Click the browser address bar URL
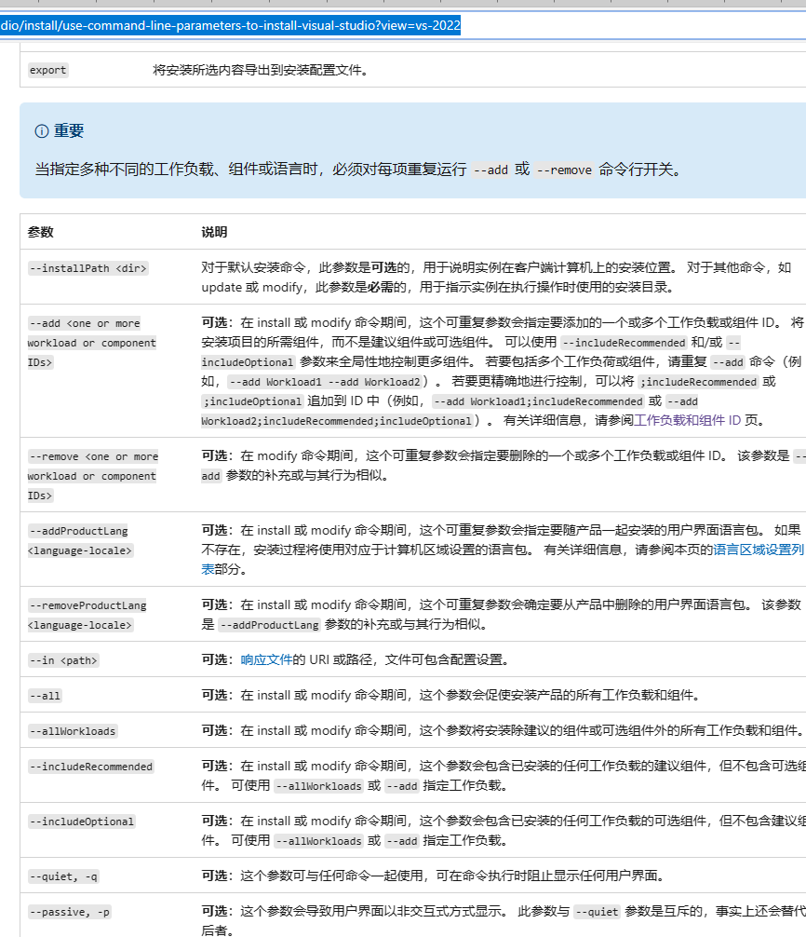This screenshot has height=937, width=806. click(231, 26)
